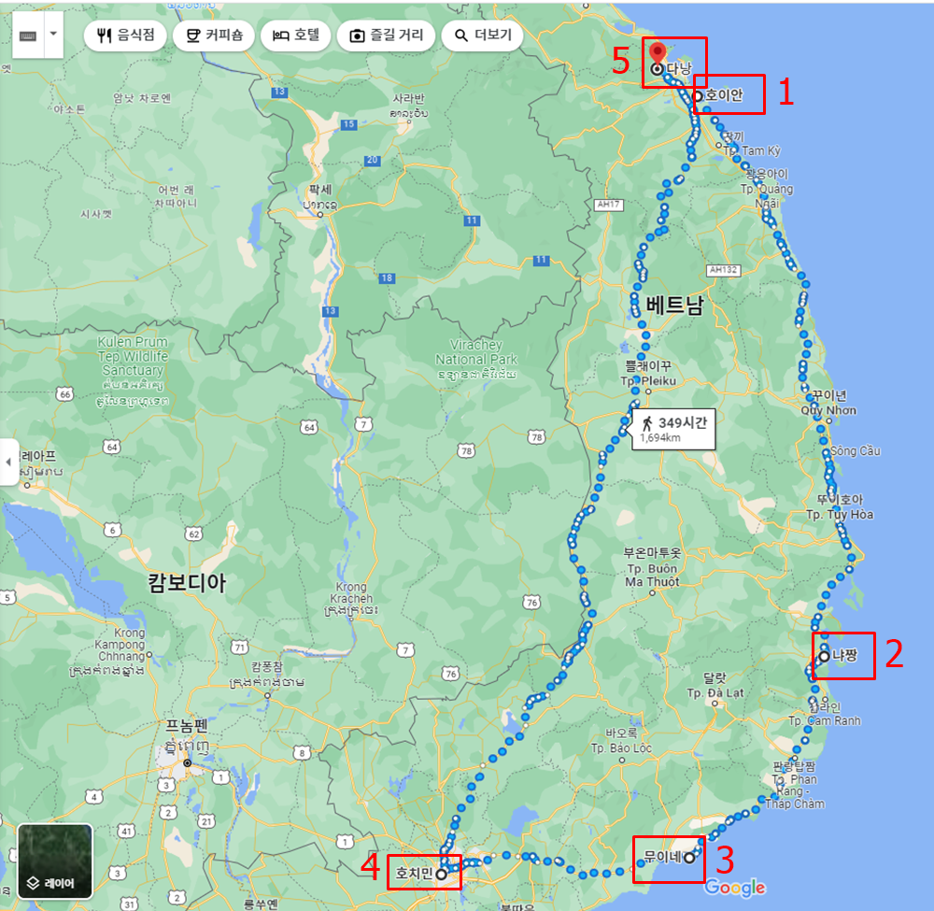Select the 나짱 waypoint marker
This screenshot has width=934, height=911.
[825, 656]
